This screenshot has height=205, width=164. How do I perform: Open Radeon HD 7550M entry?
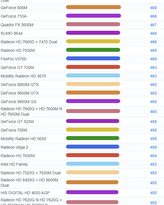coord(18,50)
